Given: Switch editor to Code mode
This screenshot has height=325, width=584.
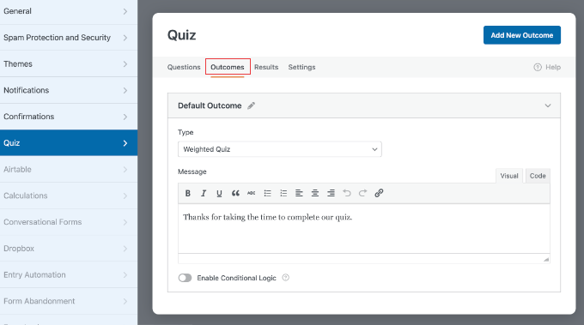Looking at the screenshot, I should (x=538, y=176).
